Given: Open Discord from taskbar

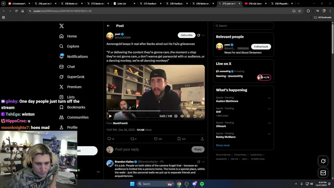Looking at the screenshot, I should tap(194, 184).
